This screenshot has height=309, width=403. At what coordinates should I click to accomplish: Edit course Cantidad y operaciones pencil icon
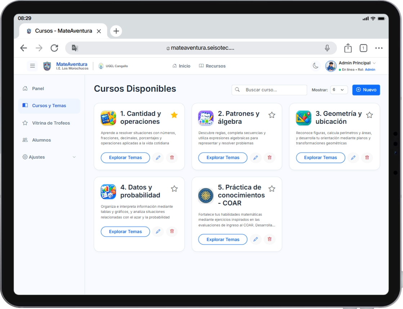tap(158, 158)
